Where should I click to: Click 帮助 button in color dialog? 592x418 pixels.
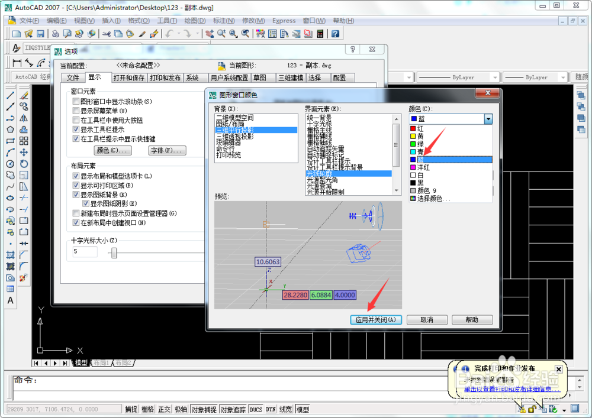[x=472, y=320]
